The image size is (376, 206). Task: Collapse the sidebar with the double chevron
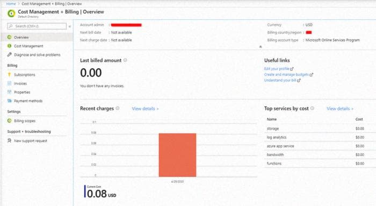point(70,26)
